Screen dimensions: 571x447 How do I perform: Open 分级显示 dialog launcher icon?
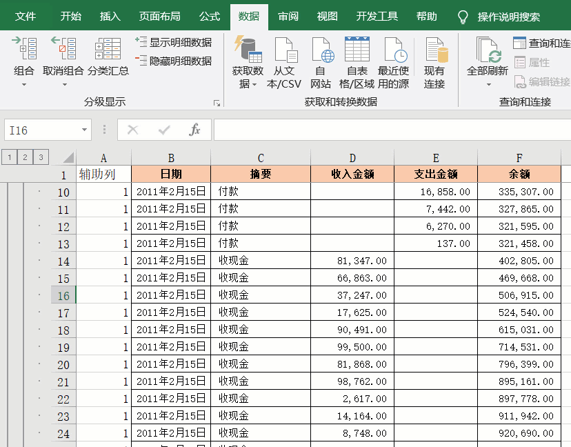click(217, 103)
